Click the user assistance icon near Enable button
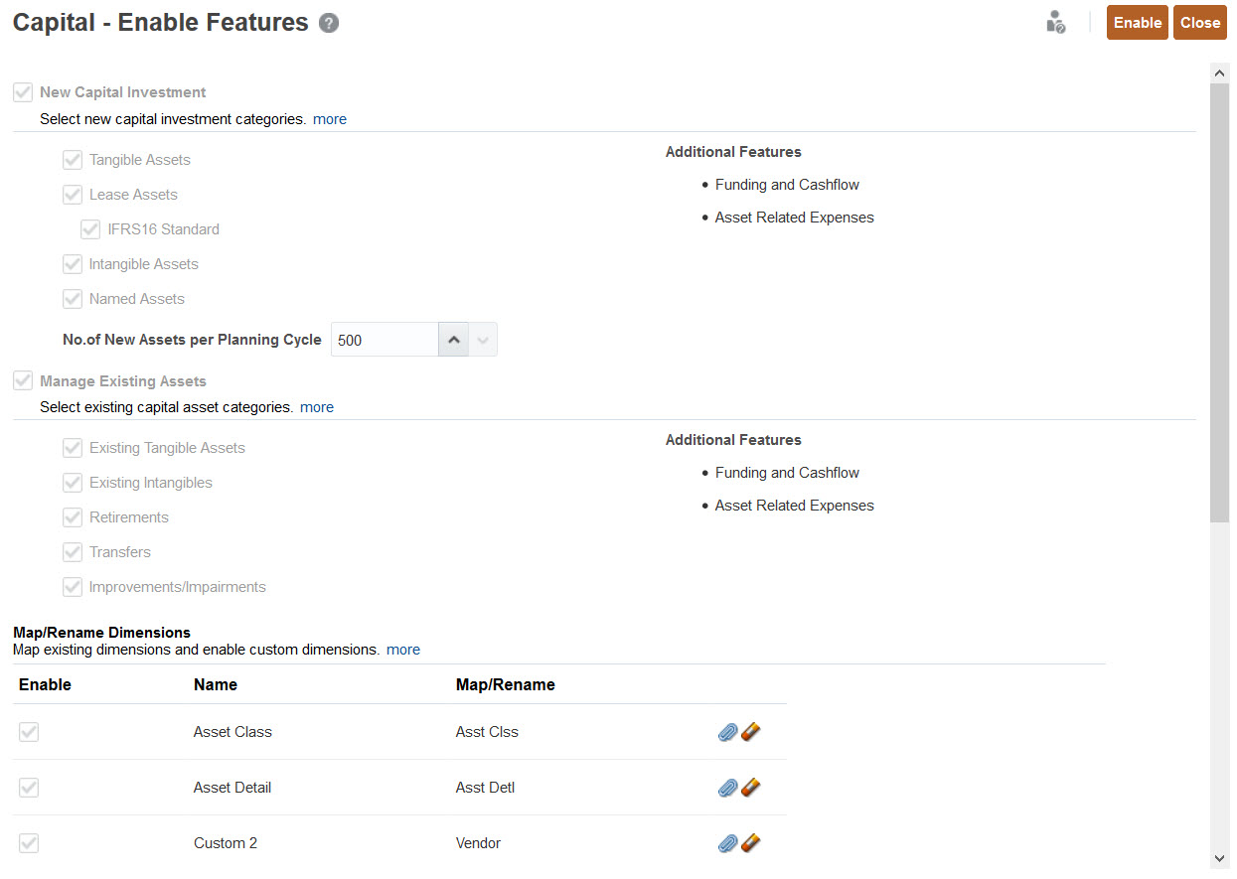This screenshot has width=1237, height=879. click(x=1055, y=22)
